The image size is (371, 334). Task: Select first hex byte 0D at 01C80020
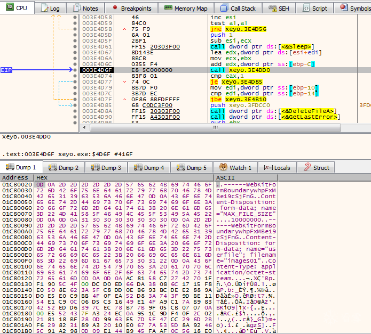(40, 184)
